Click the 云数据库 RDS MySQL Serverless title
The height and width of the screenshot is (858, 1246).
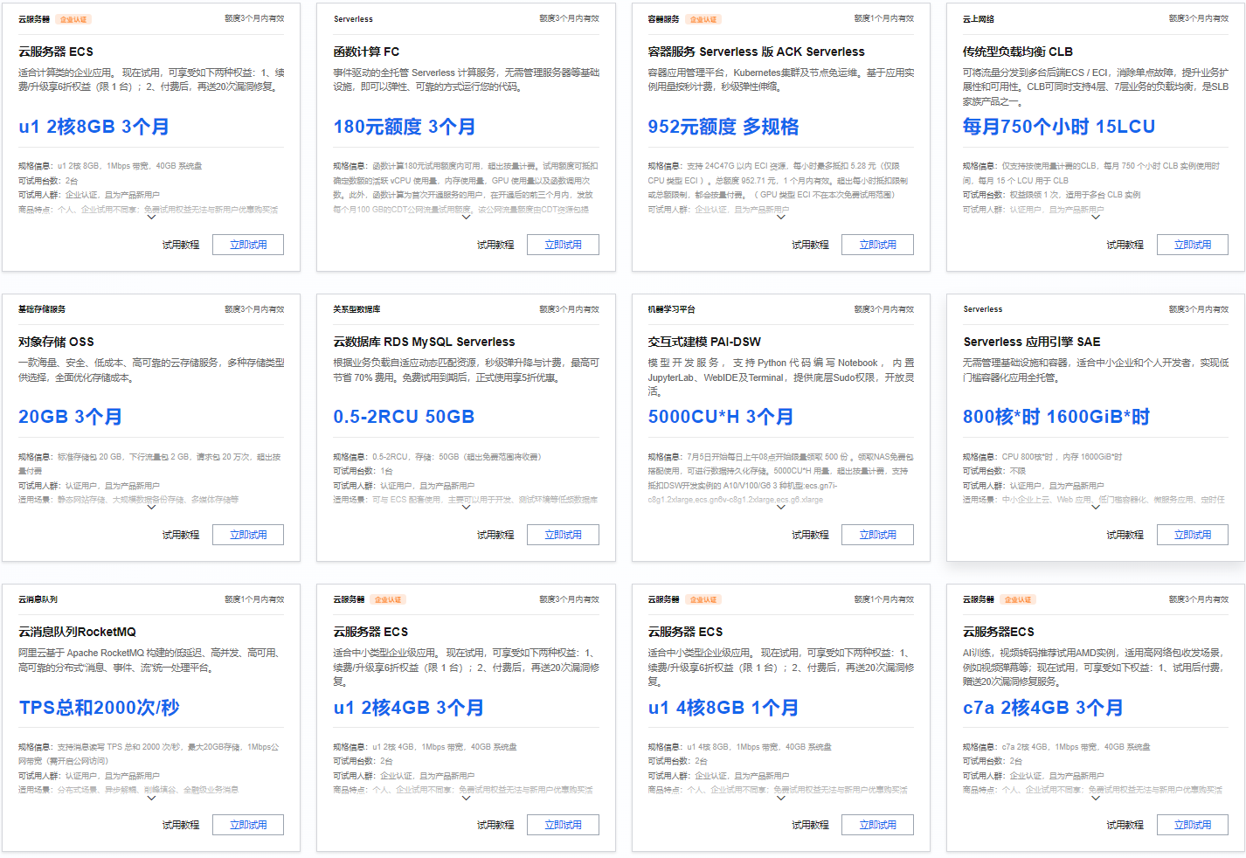click(x=424, y=342)
